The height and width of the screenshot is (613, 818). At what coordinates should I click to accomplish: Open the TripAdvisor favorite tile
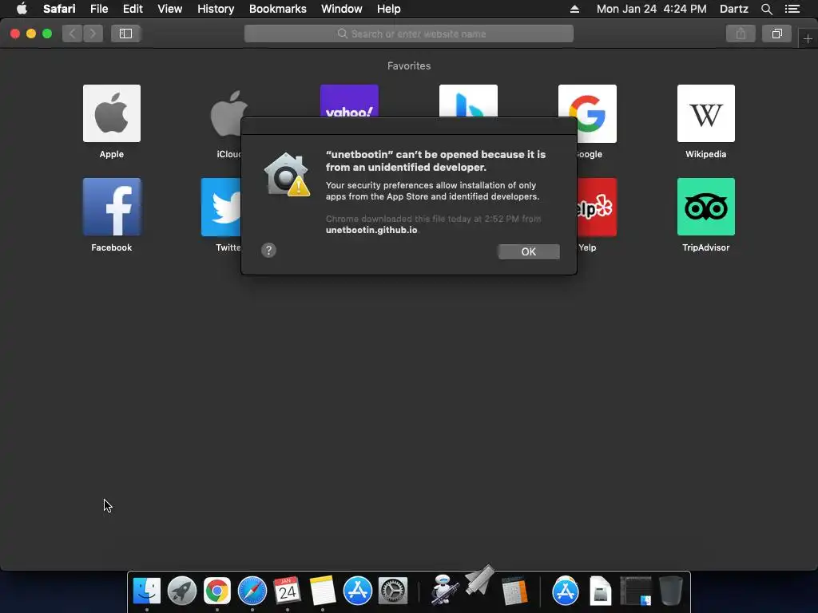[x=706, y=207]
